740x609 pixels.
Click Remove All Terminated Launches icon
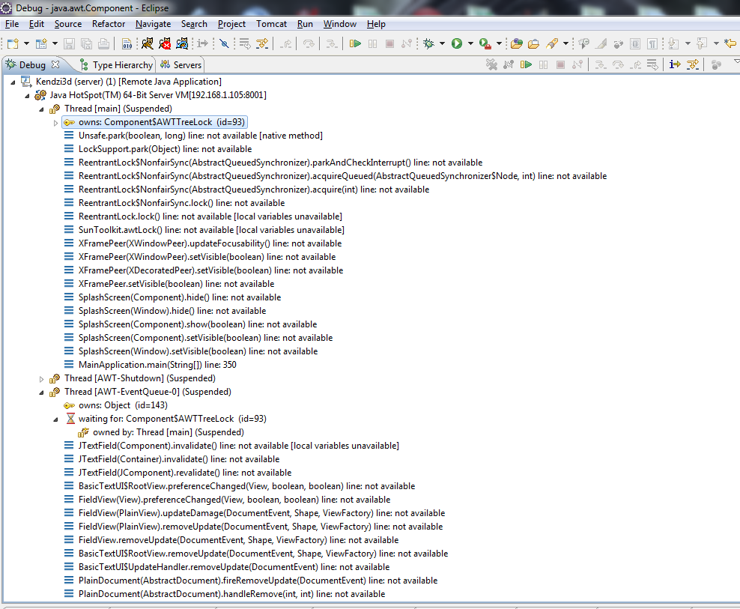[x=491, y=65]
